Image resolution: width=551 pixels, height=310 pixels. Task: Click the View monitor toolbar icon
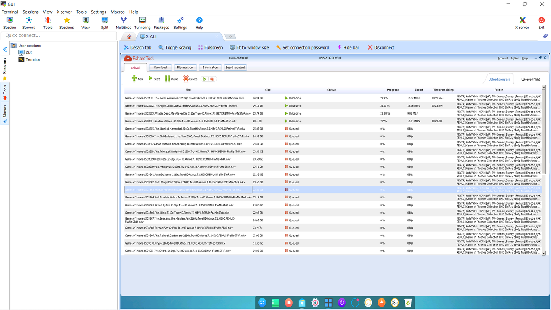(86, 23)
